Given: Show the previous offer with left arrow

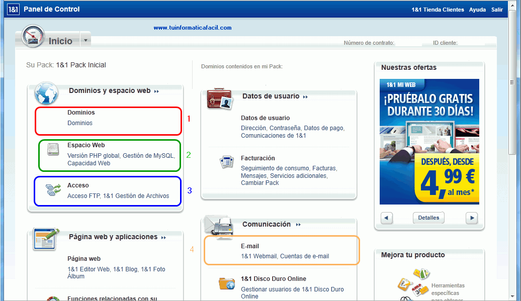Looking at the screenshot, I should (386, 218).
